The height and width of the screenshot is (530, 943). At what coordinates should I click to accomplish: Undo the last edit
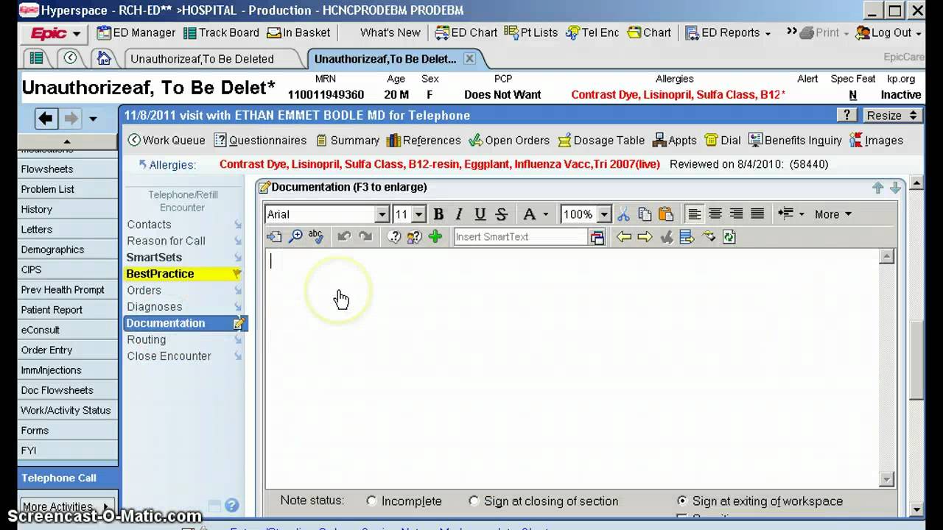pos(344,236)
